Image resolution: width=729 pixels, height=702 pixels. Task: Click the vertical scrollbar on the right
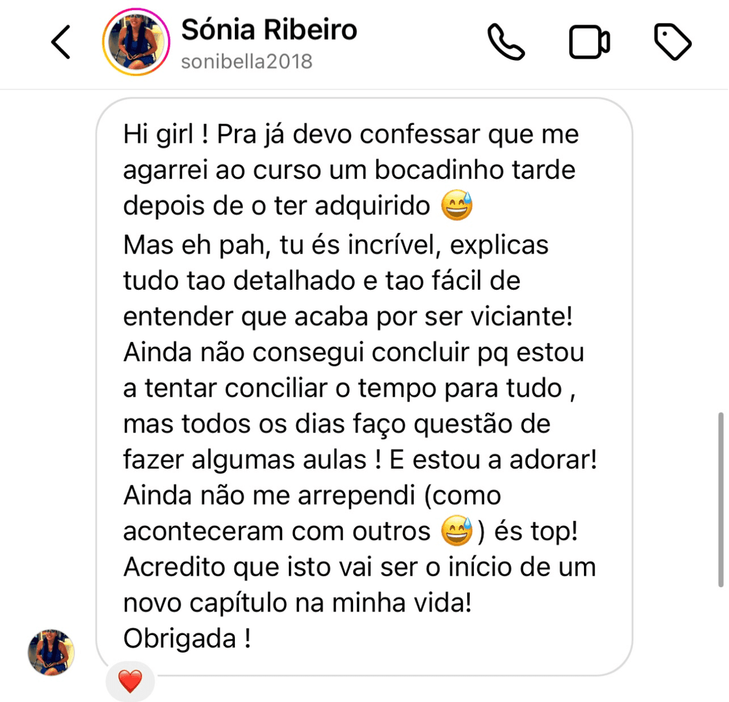722,499
